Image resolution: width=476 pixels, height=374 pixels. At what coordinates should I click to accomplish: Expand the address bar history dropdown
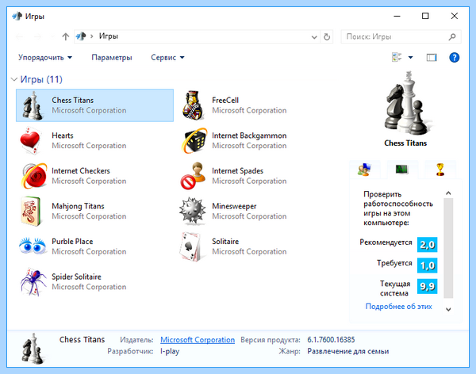[x=314, y=37]
